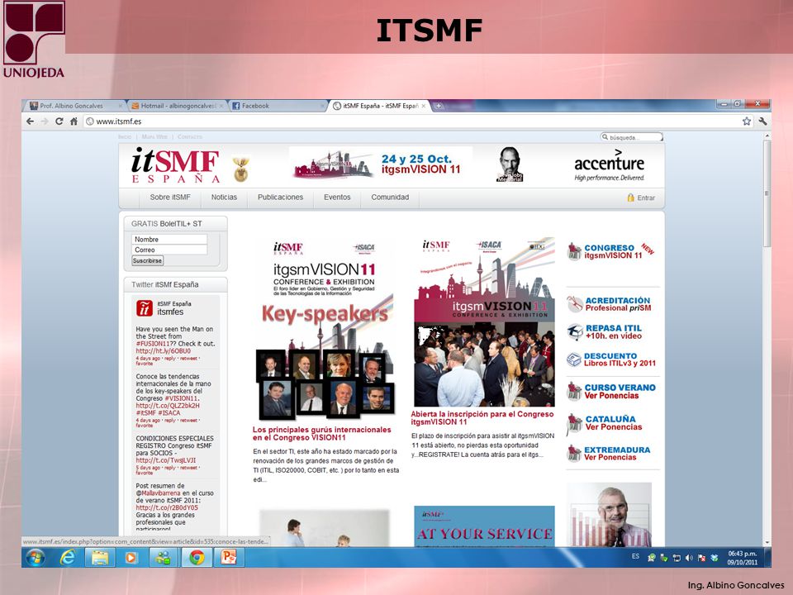Click the icon beside CURSO VERANO
This screenshot has height=595, width=793.
[x=574, y=391]
